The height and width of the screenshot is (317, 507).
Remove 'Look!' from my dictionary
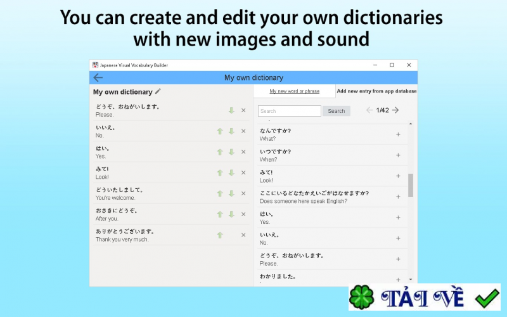point(243,172)
